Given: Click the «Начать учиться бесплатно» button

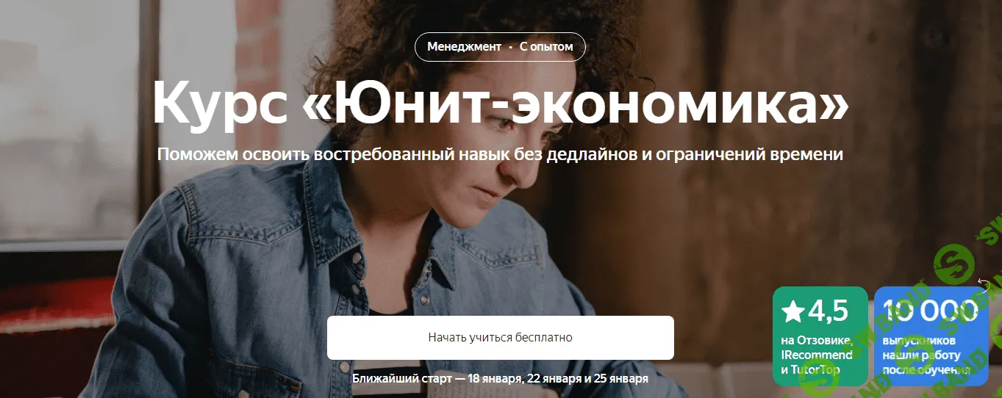Looking at the screenshot, I should point(500,338).
